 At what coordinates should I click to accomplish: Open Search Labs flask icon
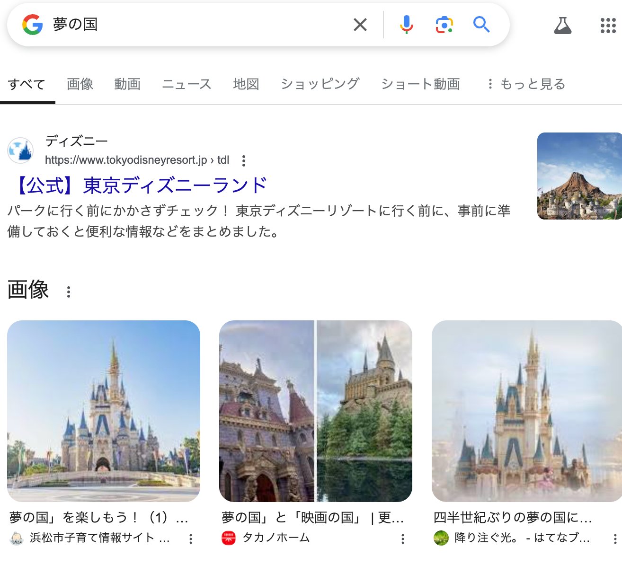[563, 25]
